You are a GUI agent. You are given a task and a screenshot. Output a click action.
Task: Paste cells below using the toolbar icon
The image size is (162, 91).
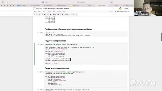(x=45, y=15)
